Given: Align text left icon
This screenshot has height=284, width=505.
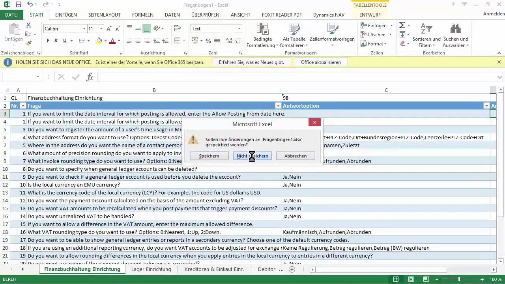Looking at the screenshot, I should pos(129,41).
